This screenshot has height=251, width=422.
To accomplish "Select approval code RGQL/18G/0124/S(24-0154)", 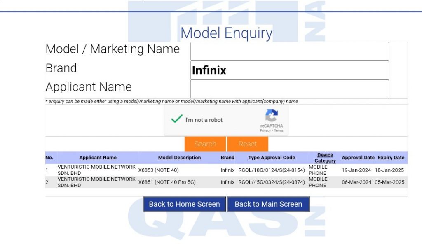I will (272, 170).
